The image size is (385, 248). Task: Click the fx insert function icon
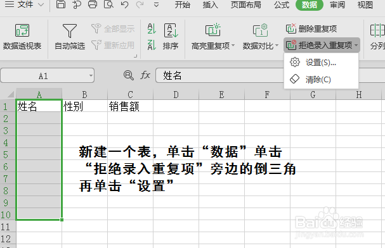[145, 75]
